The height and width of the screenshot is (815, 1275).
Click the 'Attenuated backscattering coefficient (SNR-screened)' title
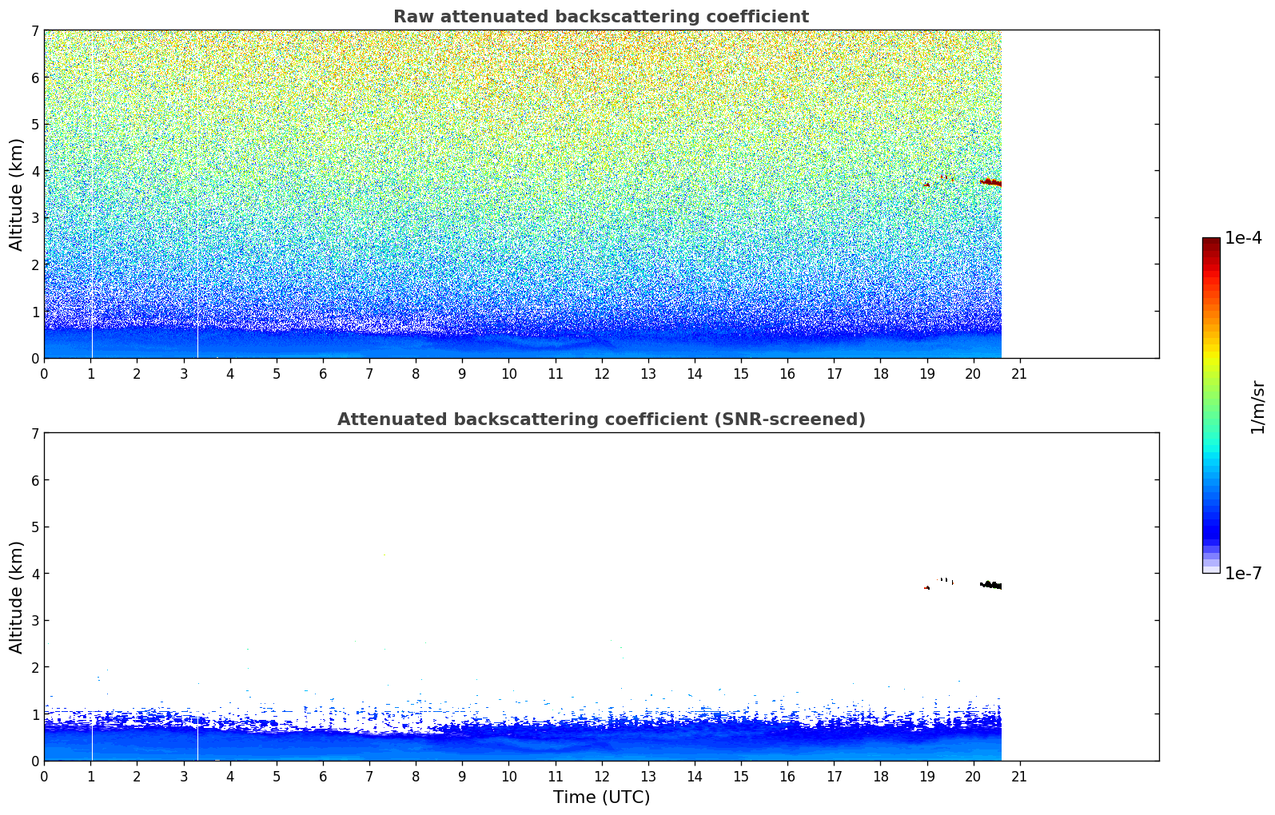[x=601, y=419]
